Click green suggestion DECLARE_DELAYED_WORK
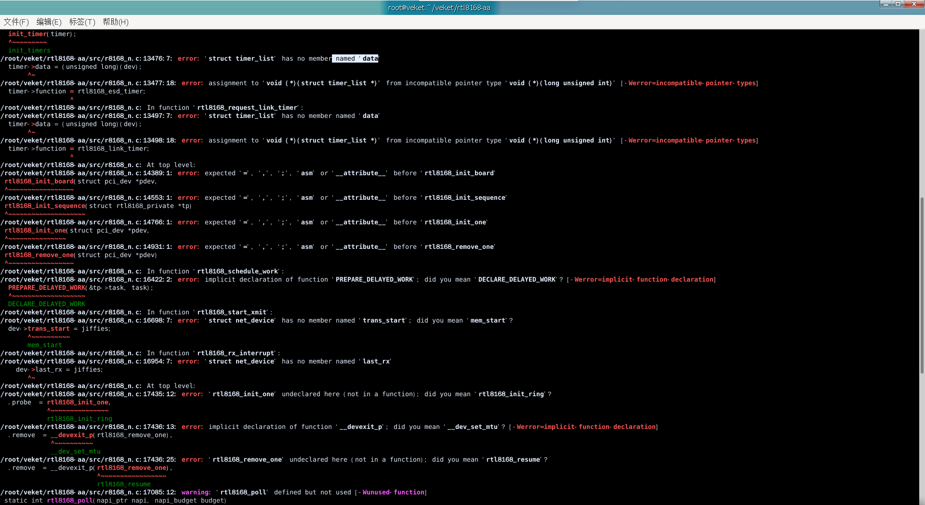The height and width of the screenshot is (505, 925). (47, 304)
